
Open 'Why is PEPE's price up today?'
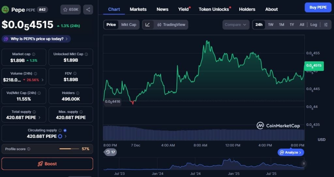click(36, 39)
